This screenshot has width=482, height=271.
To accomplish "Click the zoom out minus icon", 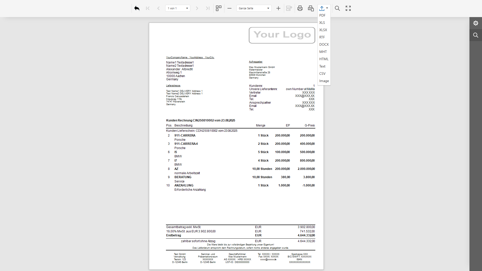I will [x=229, y=8].
